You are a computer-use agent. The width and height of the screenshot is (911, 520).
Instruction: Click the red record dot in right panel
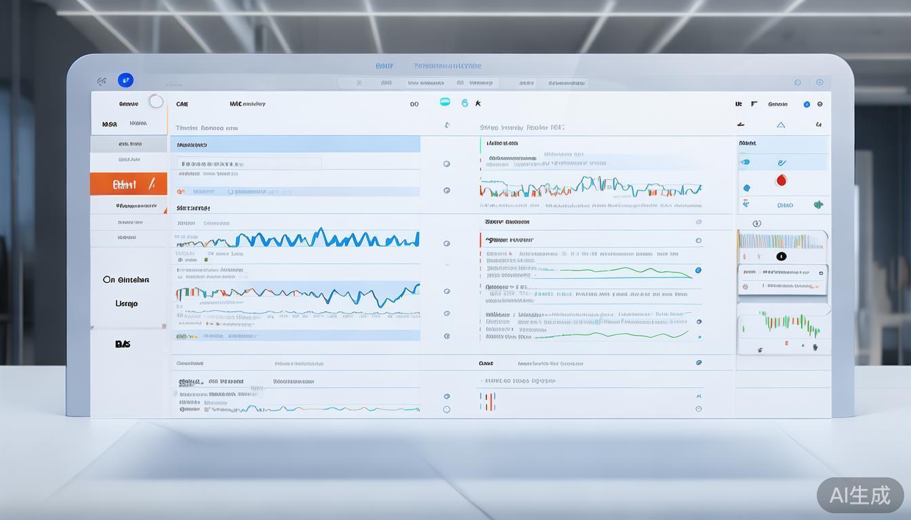(781, 180)
